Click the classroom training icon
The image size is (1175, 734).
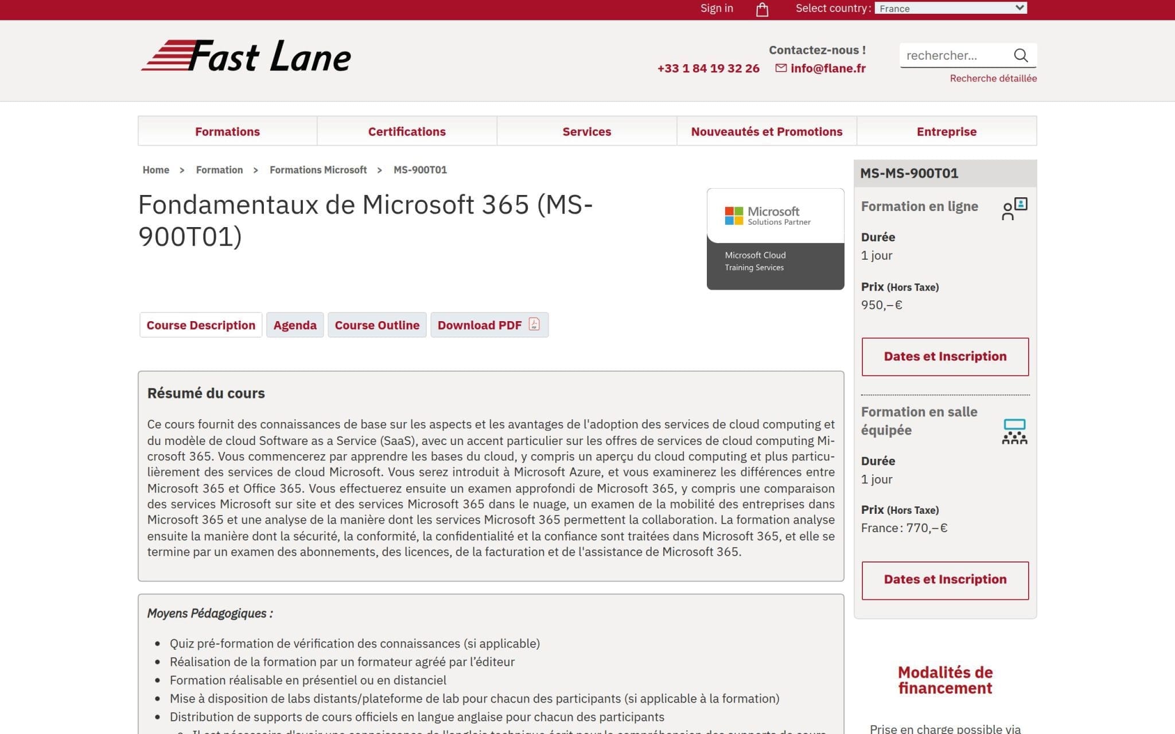[1014, 431]
